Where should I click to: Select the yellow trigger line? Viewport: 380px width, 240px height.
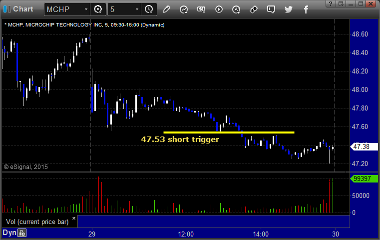pos(229,132)
